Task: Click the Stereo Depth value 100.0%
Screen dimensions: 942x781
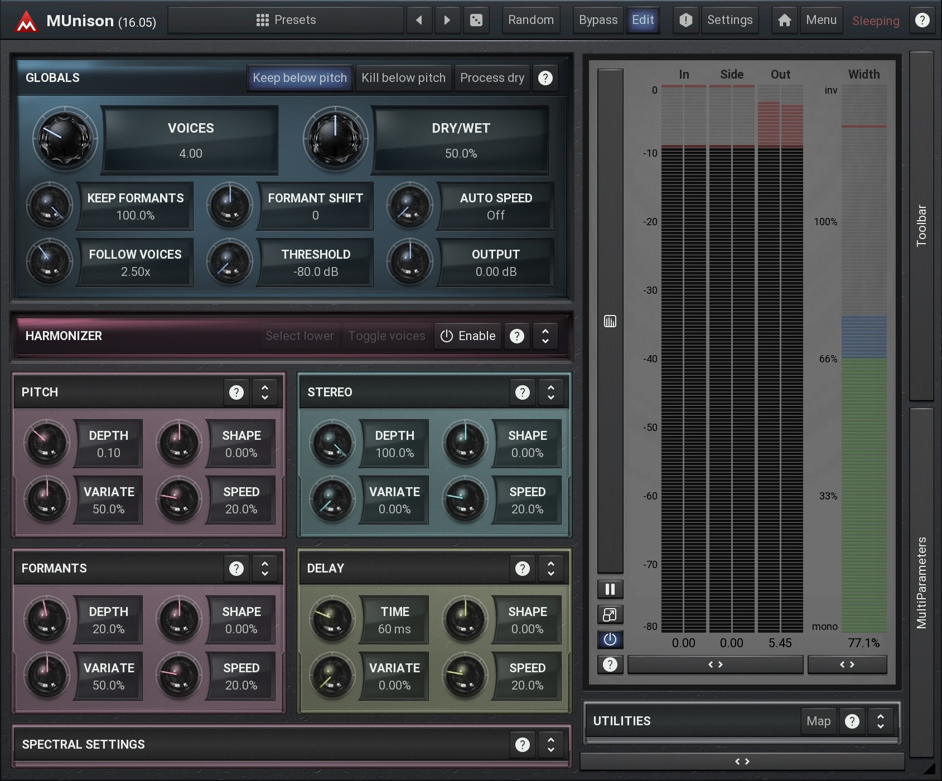Action: pos(394,453)
